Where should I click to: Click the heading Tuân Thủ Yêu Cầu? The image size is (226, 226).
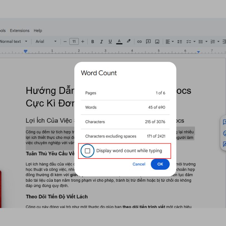[x=50, y=154]
